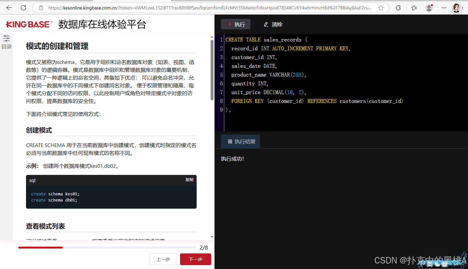468x269 pixels.
Task: Click the FOREIGN KEY constraint line
Action: pos(317,101)
